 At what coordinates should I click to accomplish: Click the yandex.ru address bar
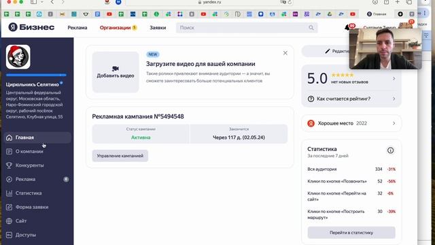click(209, 2)
